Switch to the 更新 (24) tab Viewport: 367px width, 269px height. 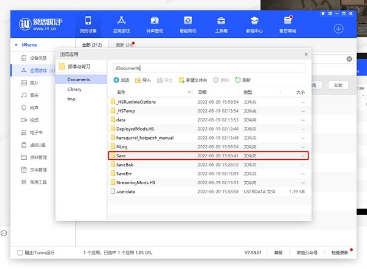pos(125,45)
